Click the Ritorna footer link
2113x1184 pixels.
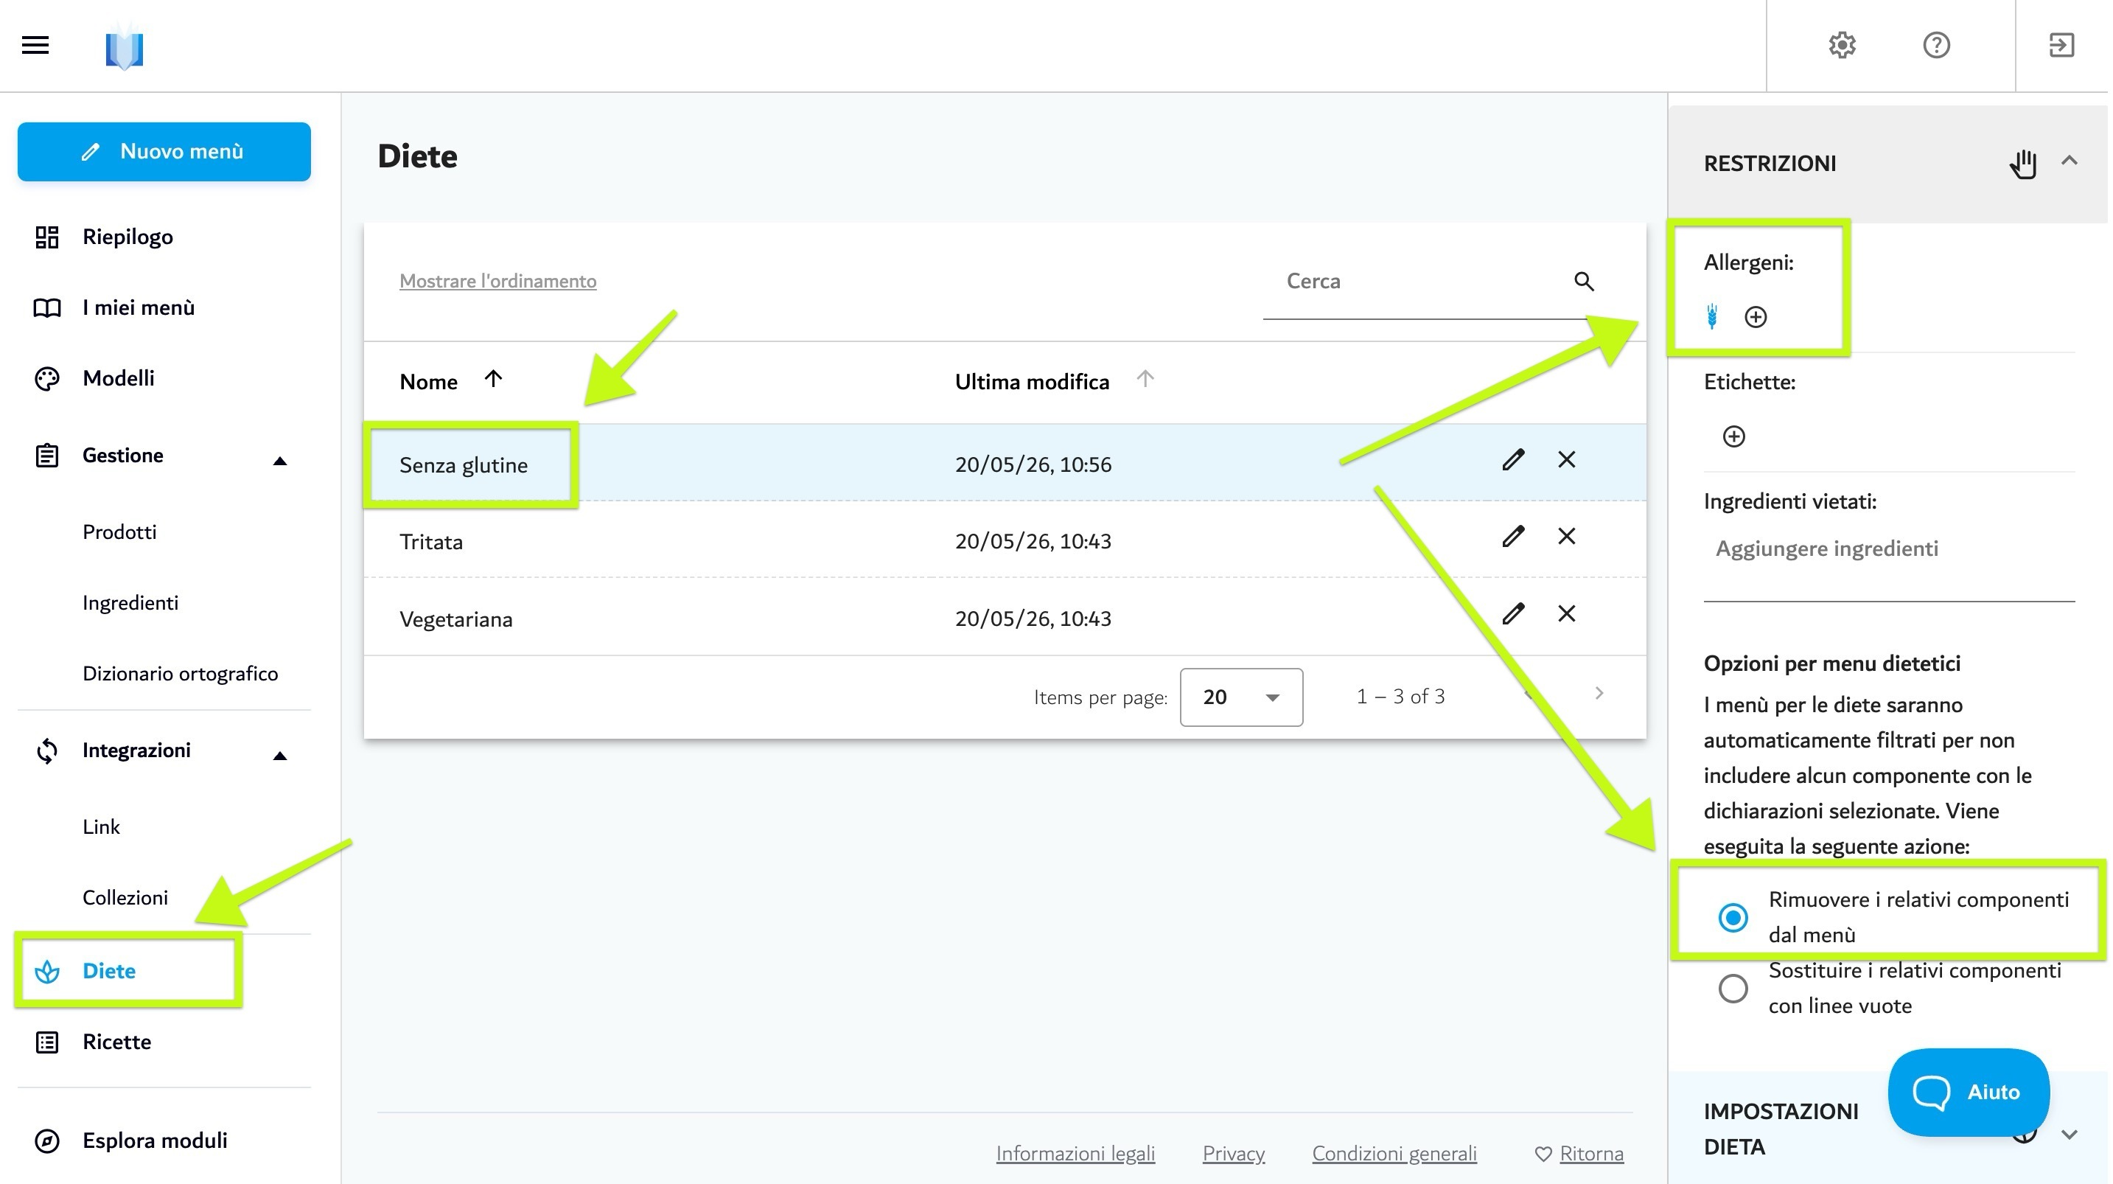tap(1591, 1154)
